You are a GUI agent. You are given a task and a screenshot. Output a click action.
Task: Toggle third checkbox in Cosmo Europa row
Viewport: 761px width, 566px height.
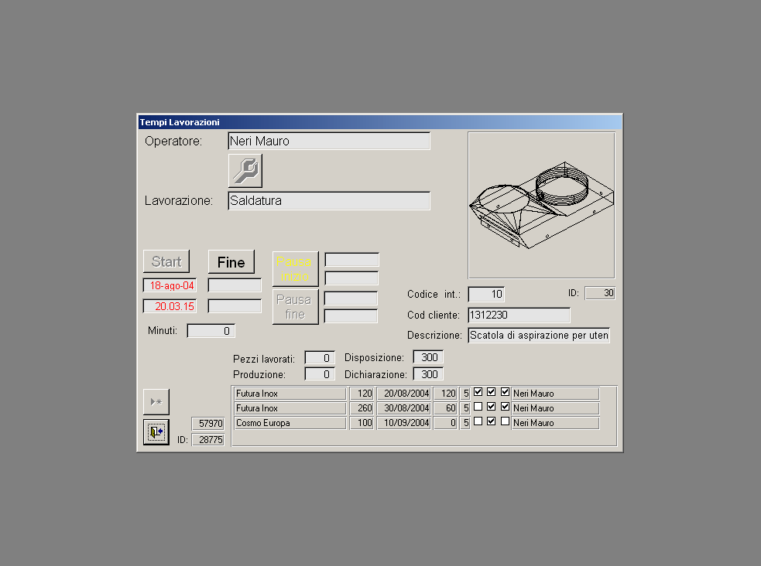506,421
